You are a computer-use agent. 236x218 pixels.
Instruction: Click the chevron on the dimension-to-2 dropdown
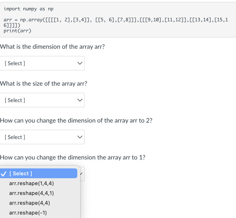click(x=80, y=137)
